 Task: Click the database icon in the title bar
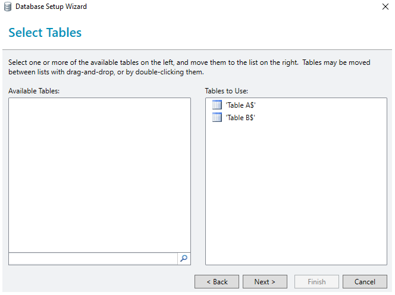pos(8,7)
